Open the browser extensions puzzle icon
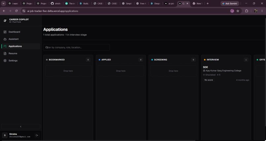Viewport: 266px width, 141px height. [x=247, y=11]
